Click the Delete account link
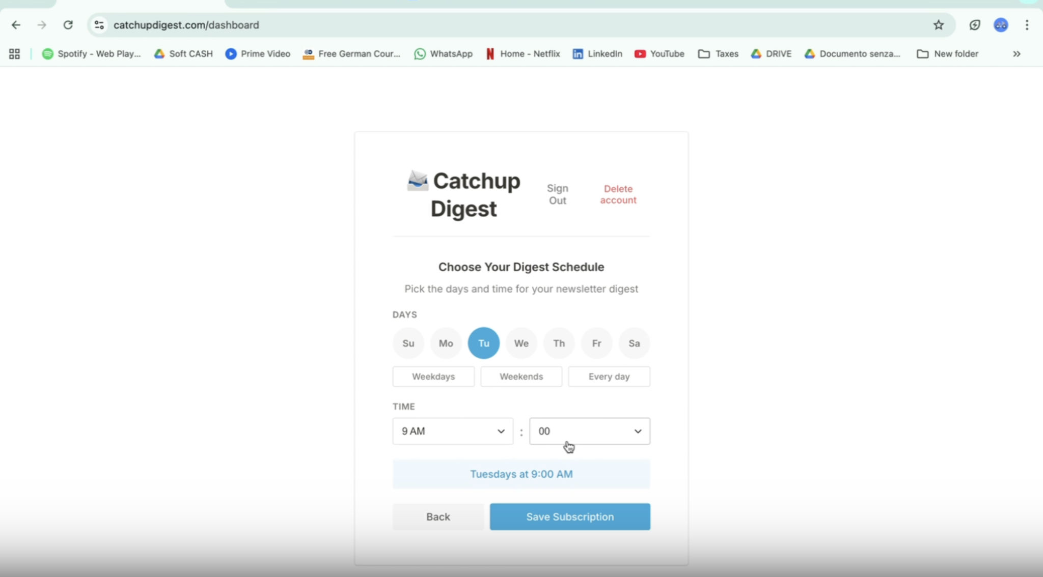 618,194
